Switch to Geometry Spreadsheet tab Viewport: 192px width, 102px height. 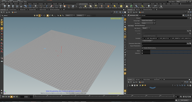click(x=55, y=10)
